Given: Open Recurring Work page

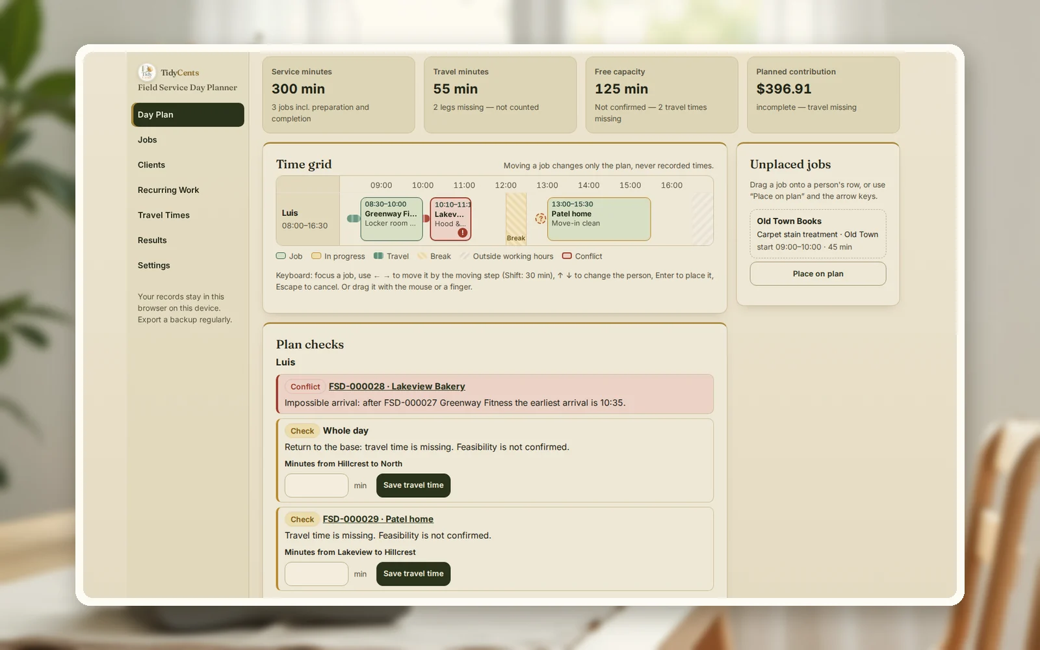Looking at the screenshot, I should [188, 190].
